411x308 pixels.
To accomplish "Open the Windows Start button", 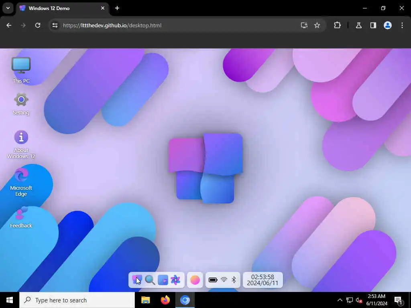I will click(x=10, y=300).
